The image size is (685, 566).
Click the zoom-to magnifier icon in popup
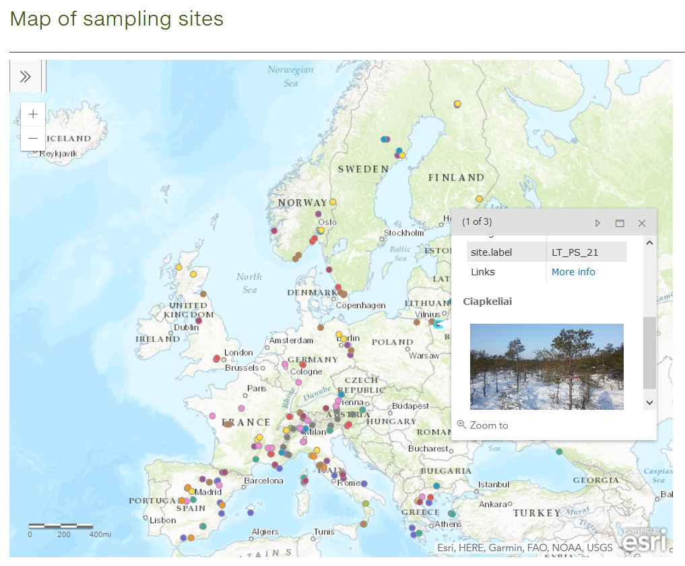coord(461,425)
